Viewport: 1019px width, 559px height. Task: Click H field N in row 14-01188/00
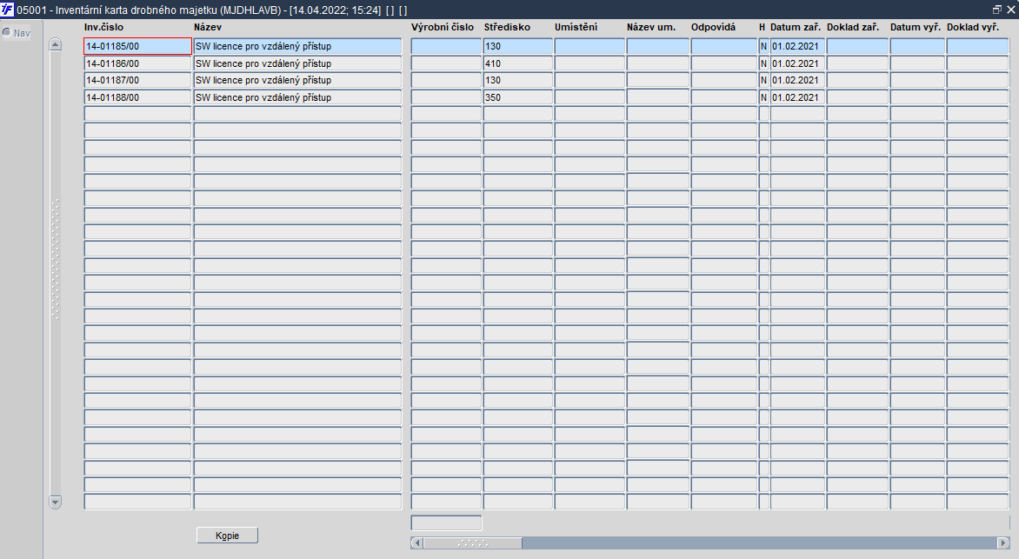[x=764, y=97]
